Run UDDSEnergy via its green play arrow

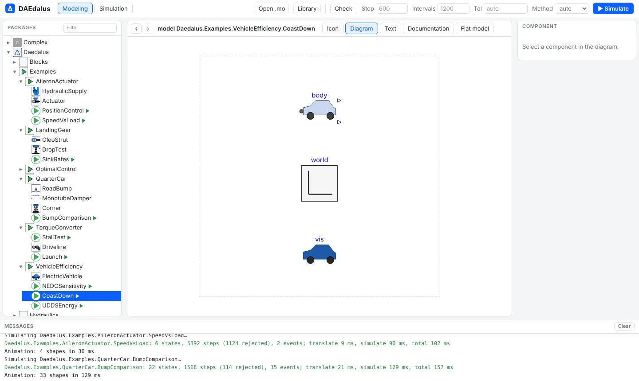(81, 306)
